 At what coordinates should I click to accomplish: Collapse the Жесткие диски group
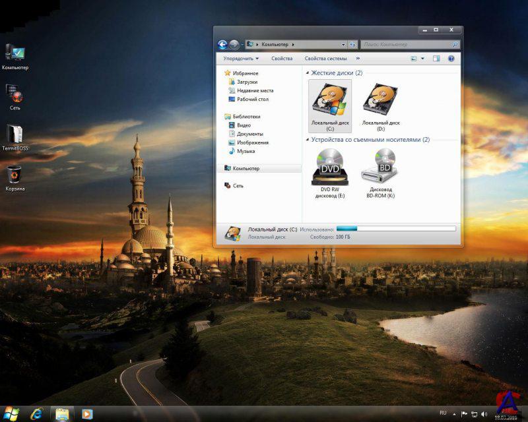click(x=308, y=73)
